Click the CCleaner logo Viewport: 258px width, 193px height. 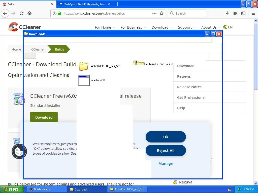(x=24, y=27)
